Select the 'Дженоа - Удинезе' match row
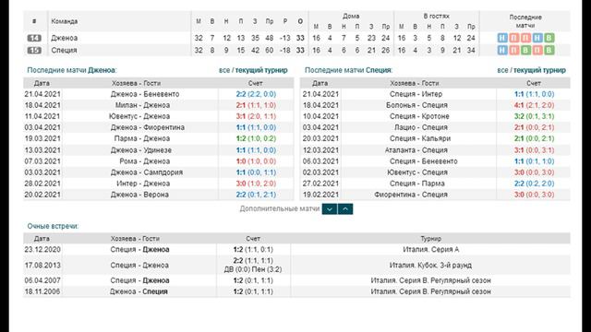591x332 pixels. click(158, 149)
